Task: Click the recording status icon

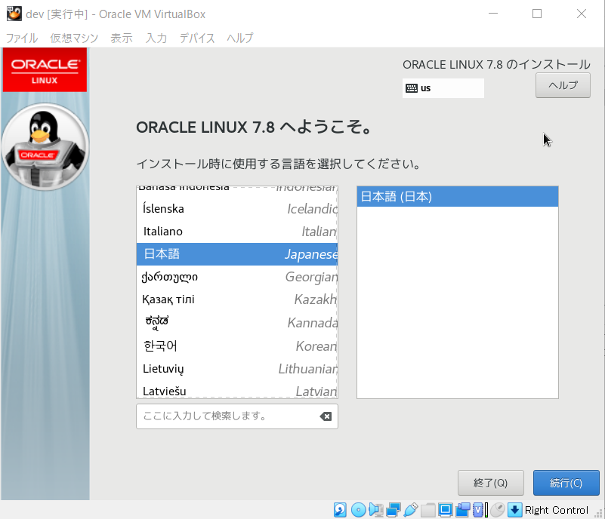Action: point(462,510)
